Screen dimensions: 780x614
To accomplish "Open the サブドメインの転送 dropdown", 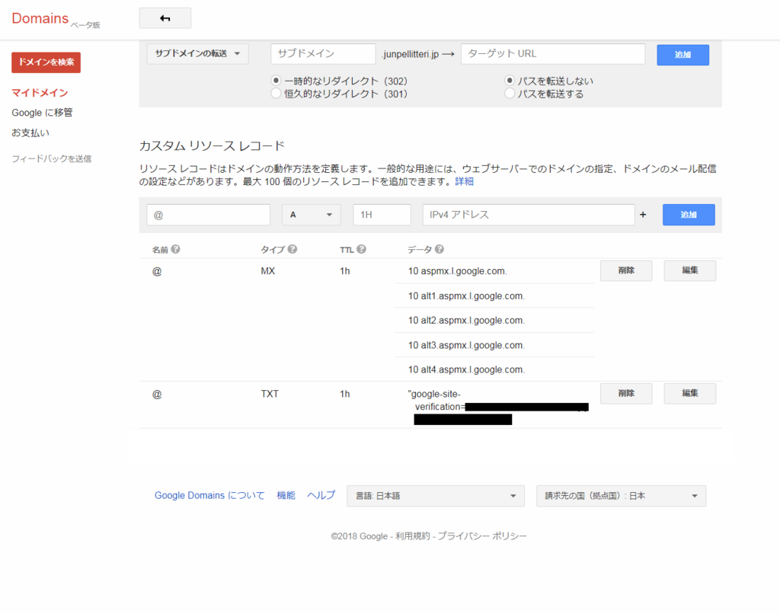I will click(x=197, y=53).
